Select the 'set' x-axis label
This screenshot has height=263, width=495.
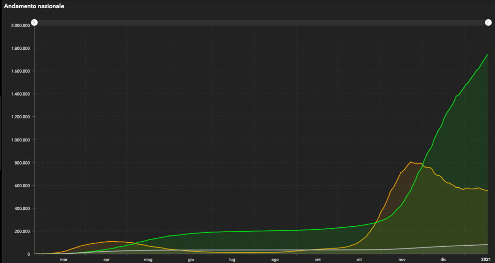click(x=318, y=259)
